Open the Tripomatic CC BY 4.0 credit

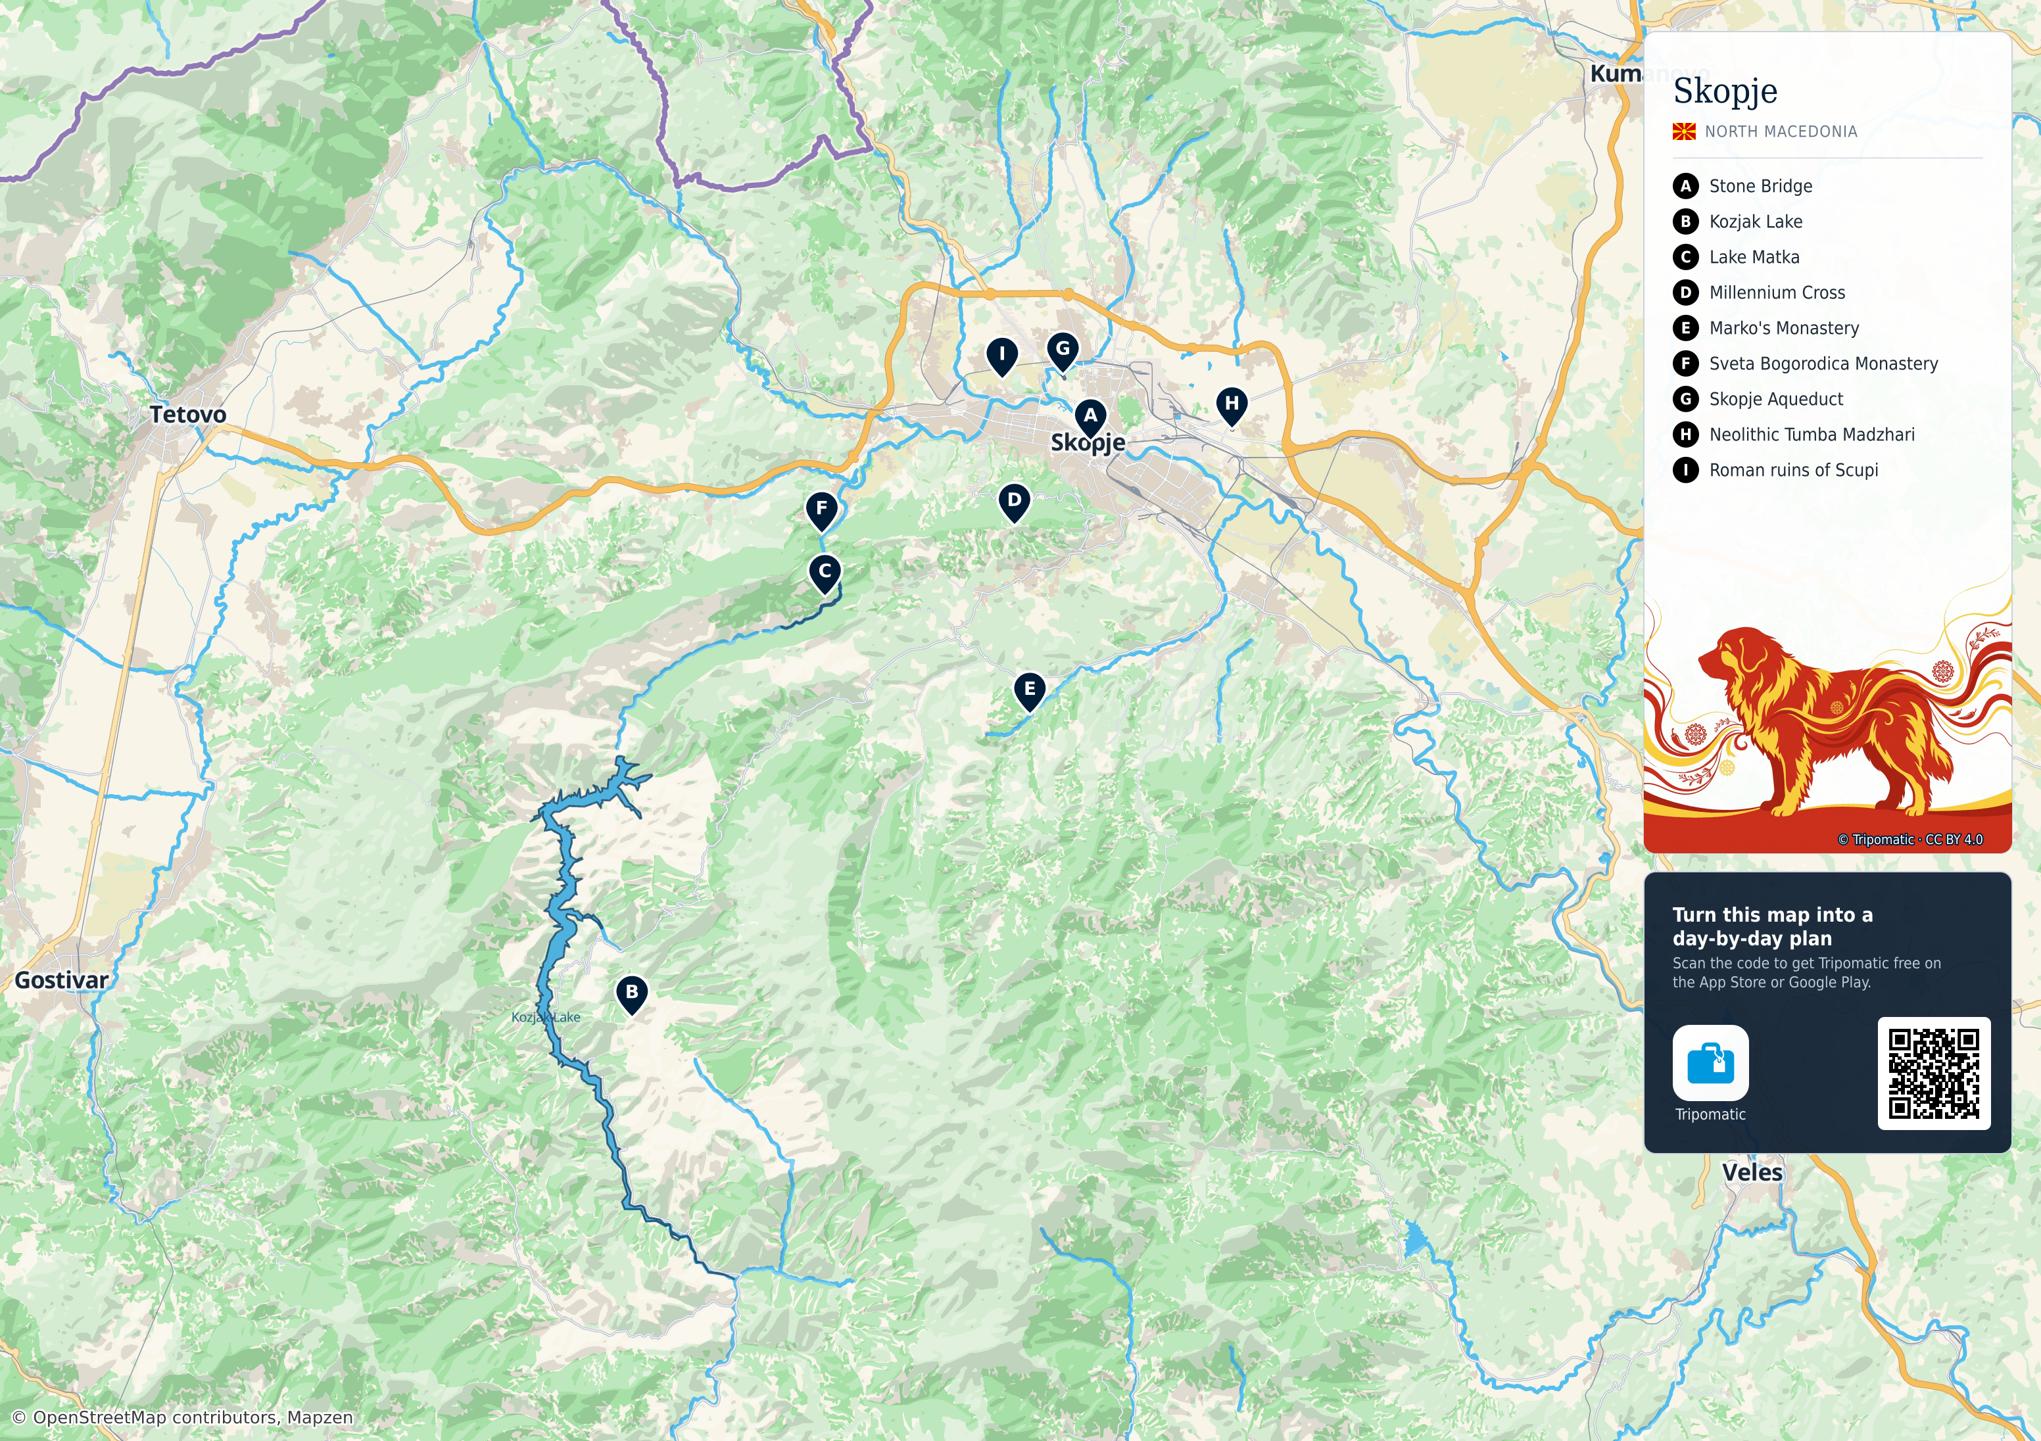click(x=1910, y=839)
